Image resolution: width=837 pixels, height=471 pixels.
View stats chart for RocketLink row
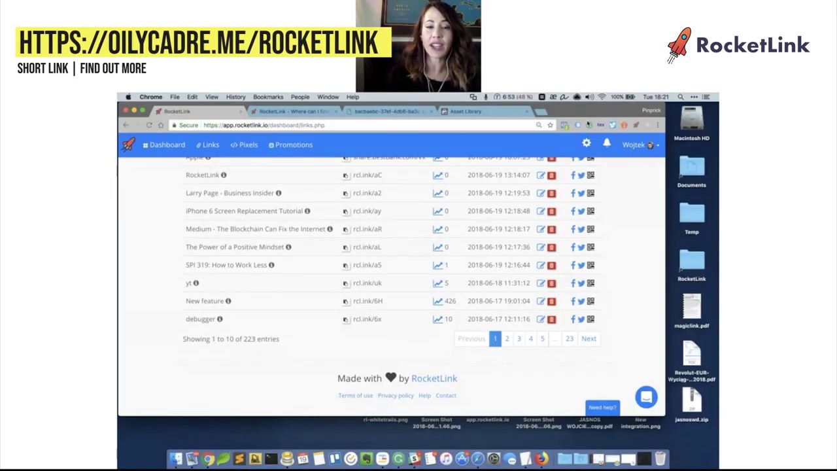click(x=437, y=175)
